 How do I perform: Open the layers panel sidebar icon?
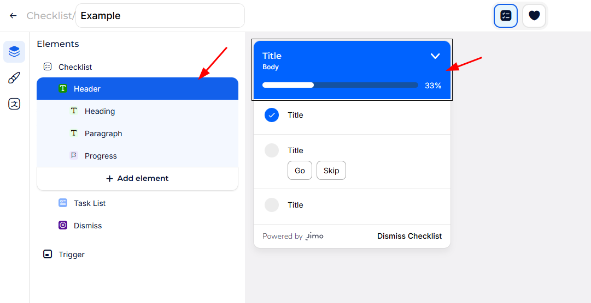pos(14,52)
